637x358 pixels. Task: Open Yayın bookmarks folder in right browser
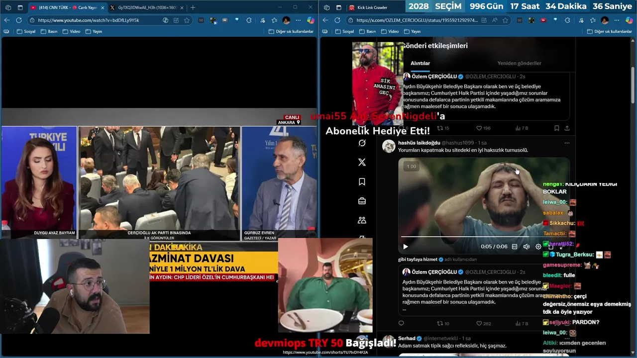(x=412, y=31)
